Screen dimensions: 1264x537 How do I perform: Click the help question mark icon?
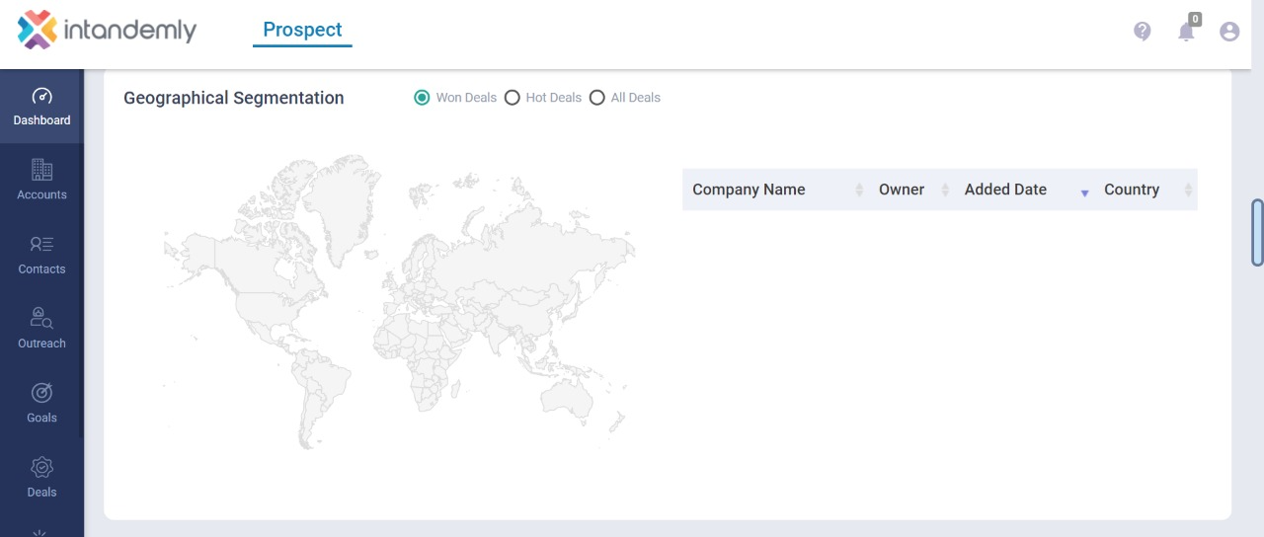click(x=1143, y=32)
